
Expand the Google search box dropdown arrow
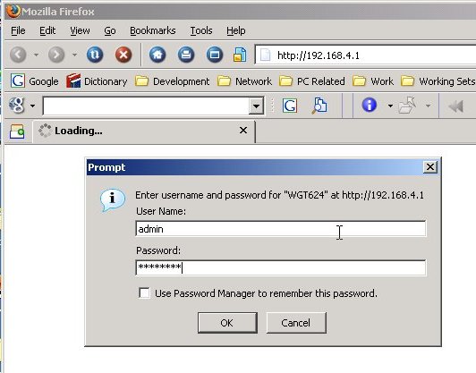tap(256, 106)
